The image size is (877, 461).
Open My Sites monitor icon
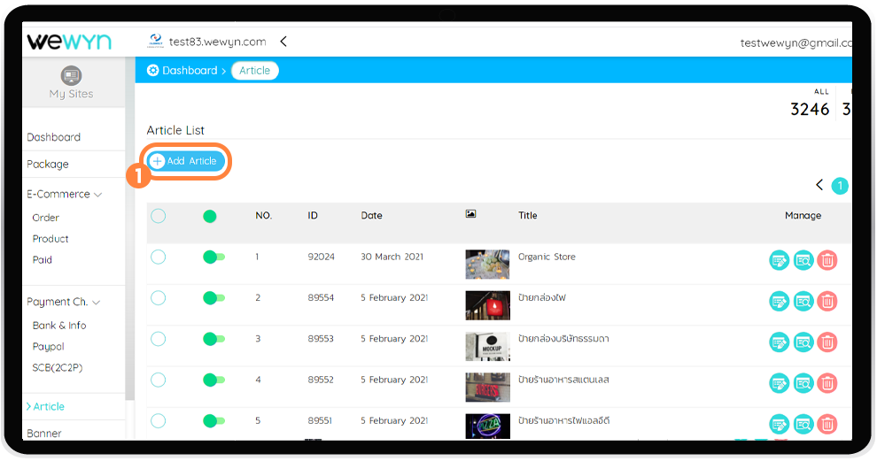pyautogui.click(x=71, y=75)
